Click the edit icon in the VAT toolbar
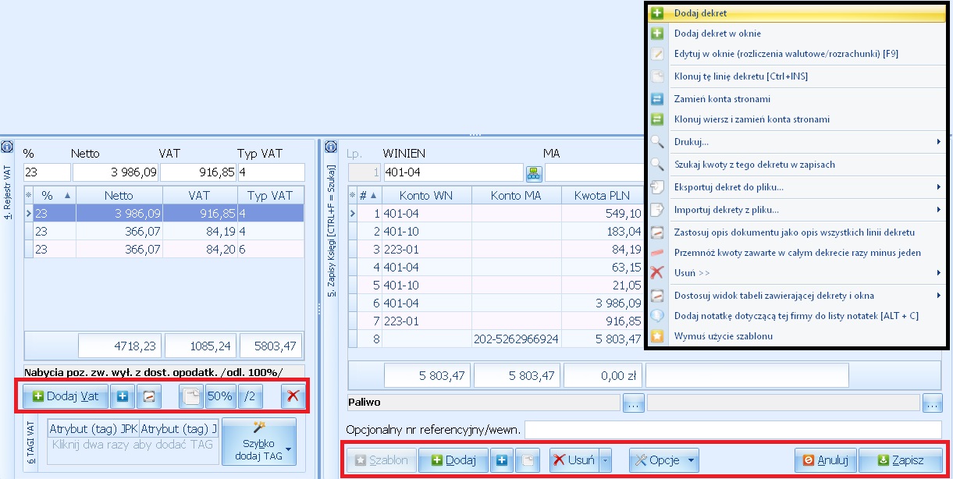The image size is (953, 479). [x=148, y=396]
